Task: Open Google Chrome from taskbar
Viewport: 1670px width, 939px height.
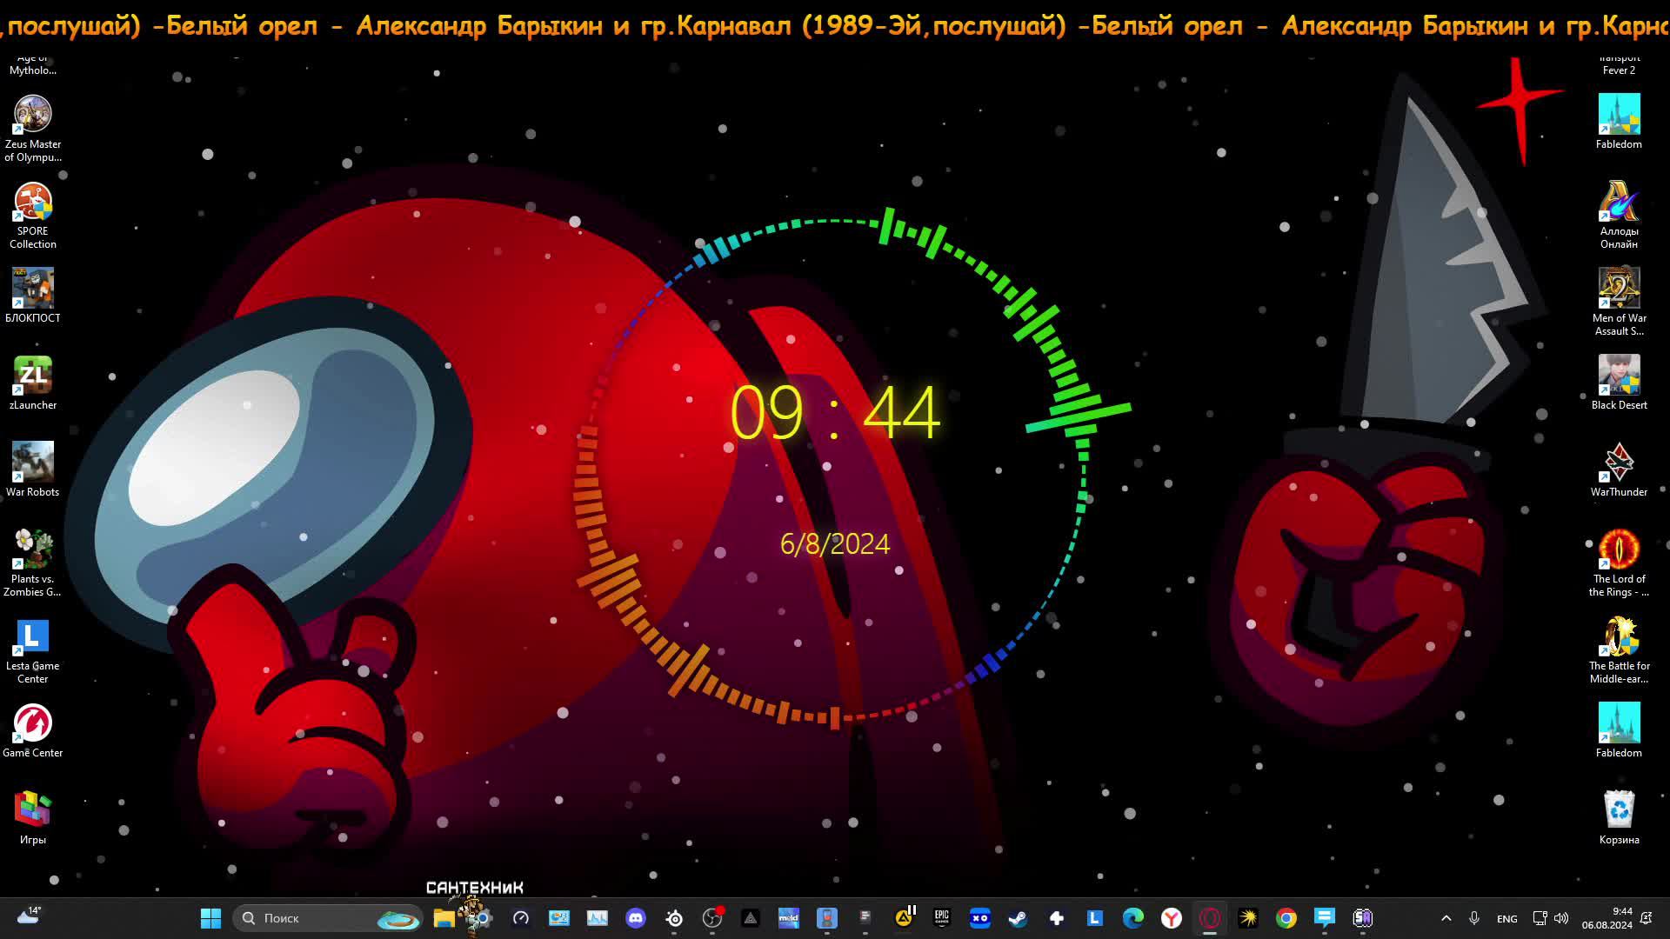Action: [x=1286, y=918]
